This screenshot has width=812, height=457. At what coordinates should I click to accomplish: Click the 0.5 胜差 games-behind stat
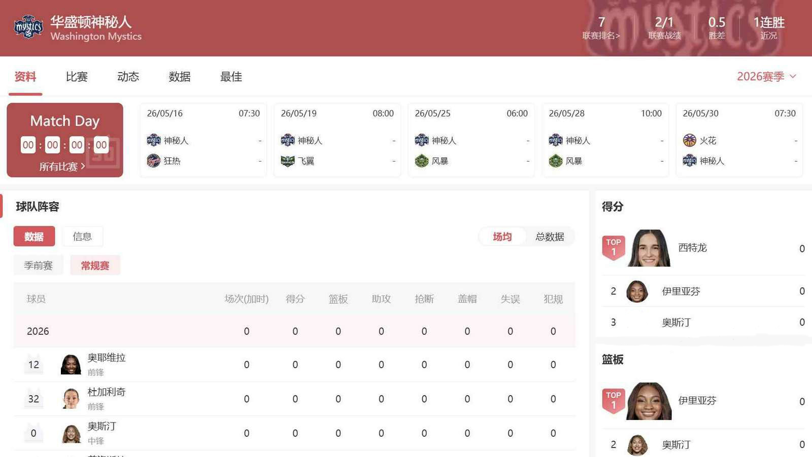point(717,28)
